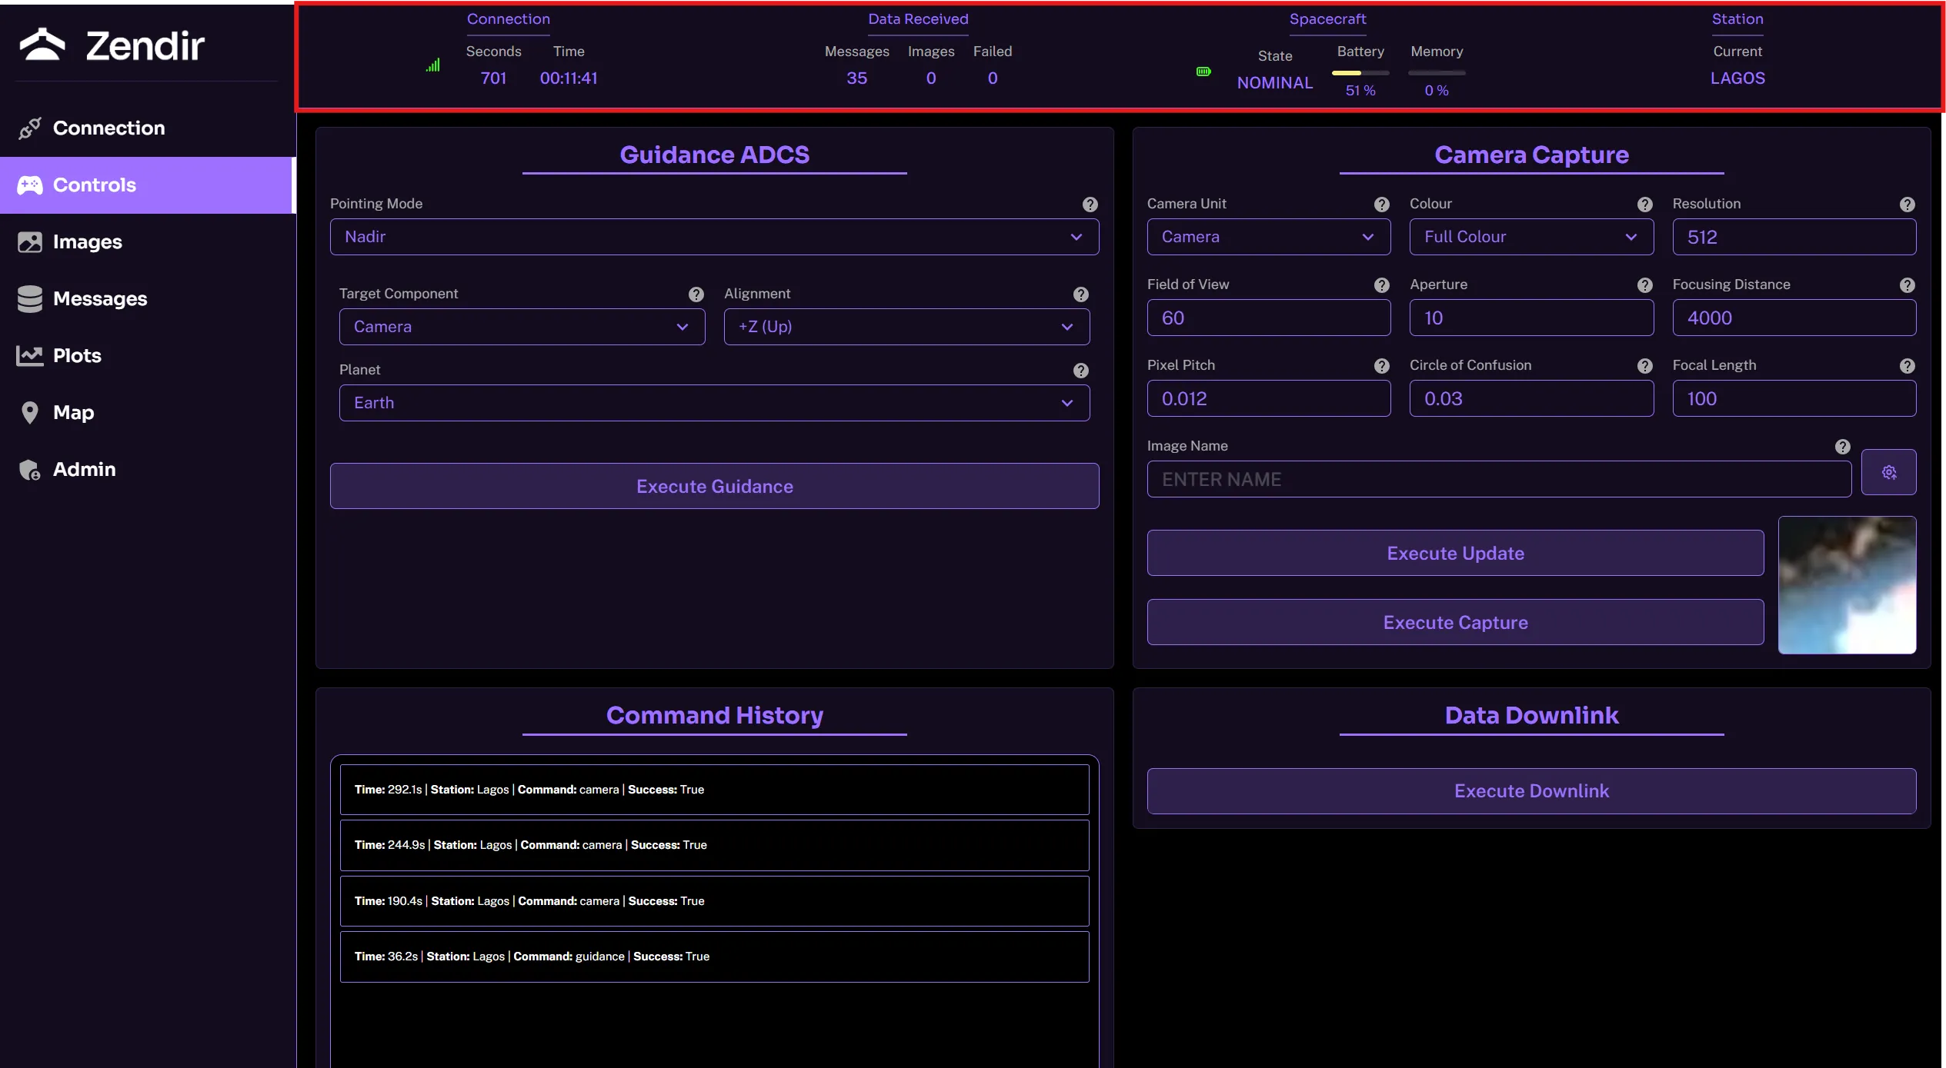Click the signal strength icon

[433, 65]
